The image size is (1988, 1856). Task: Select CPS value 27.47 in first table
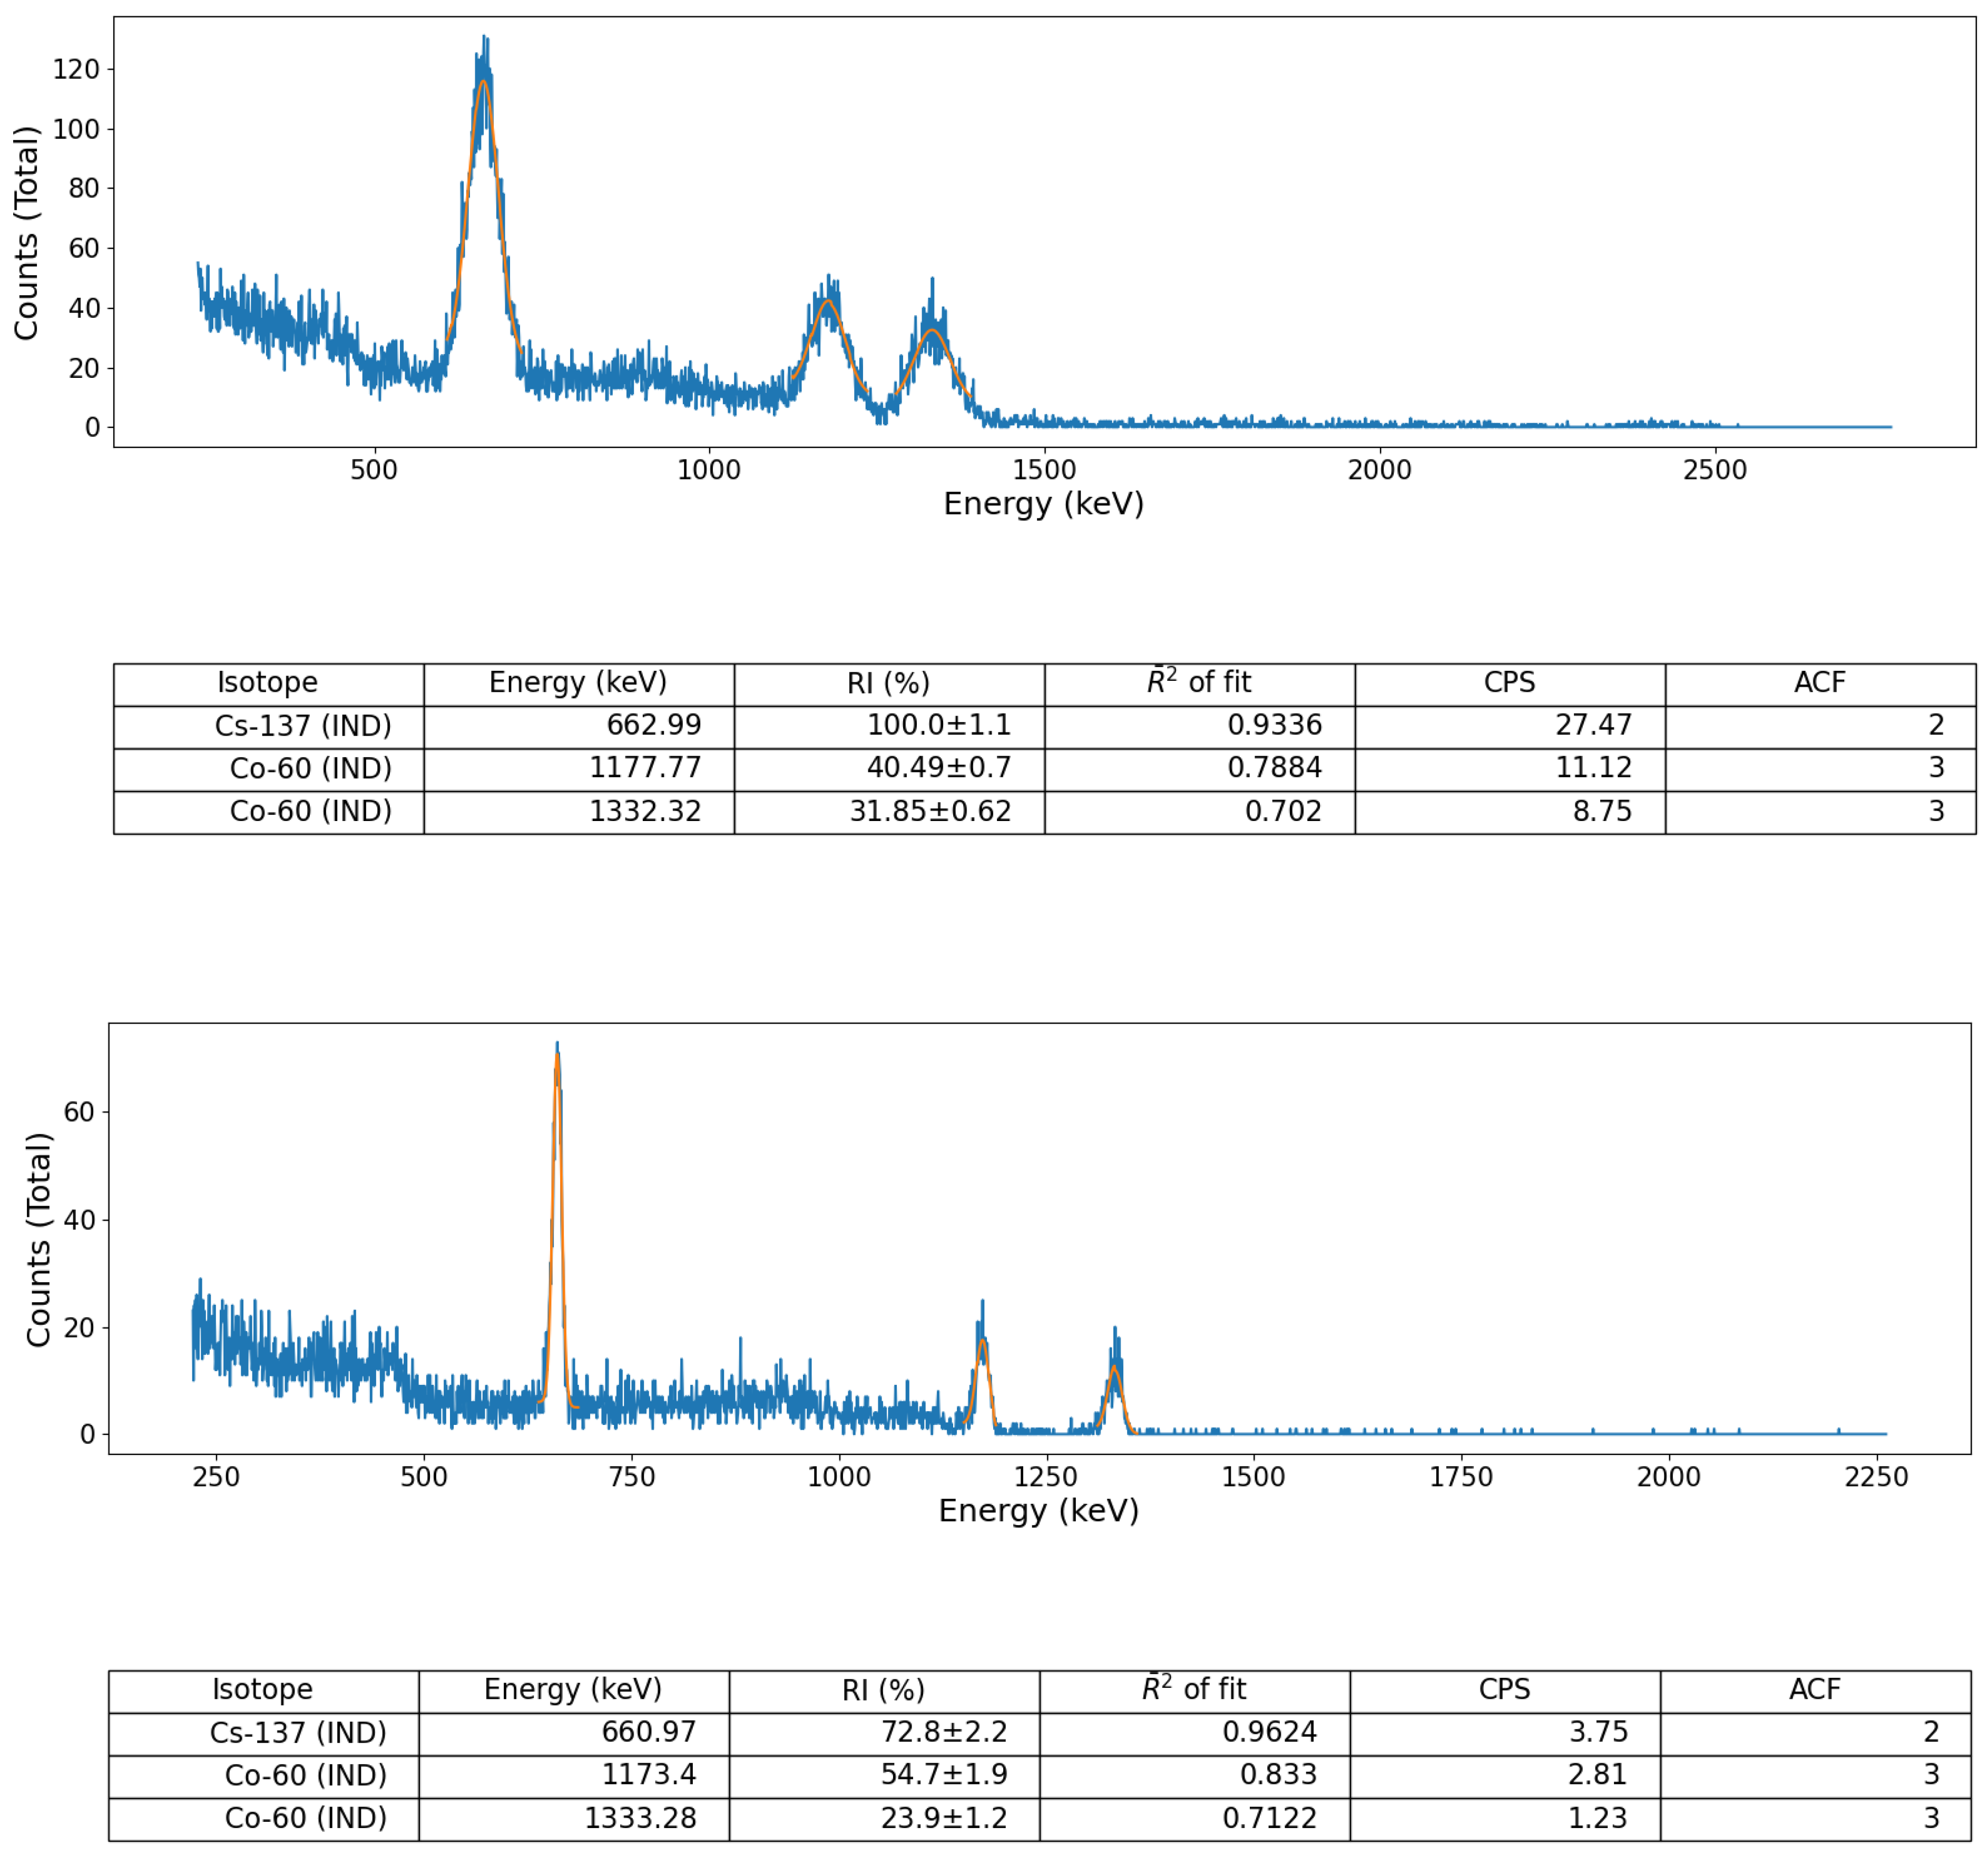[x=1593, y=725]
